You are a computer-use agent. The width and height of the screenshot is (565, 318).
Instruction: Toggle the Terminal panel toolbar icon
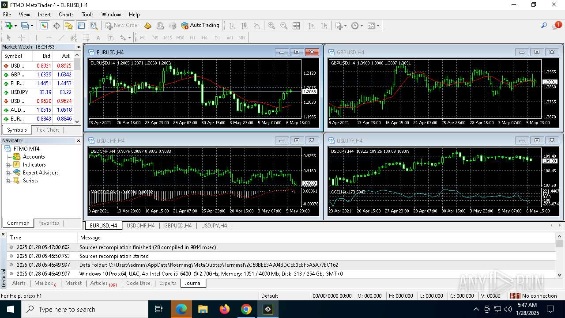click(x=81, y=26)
